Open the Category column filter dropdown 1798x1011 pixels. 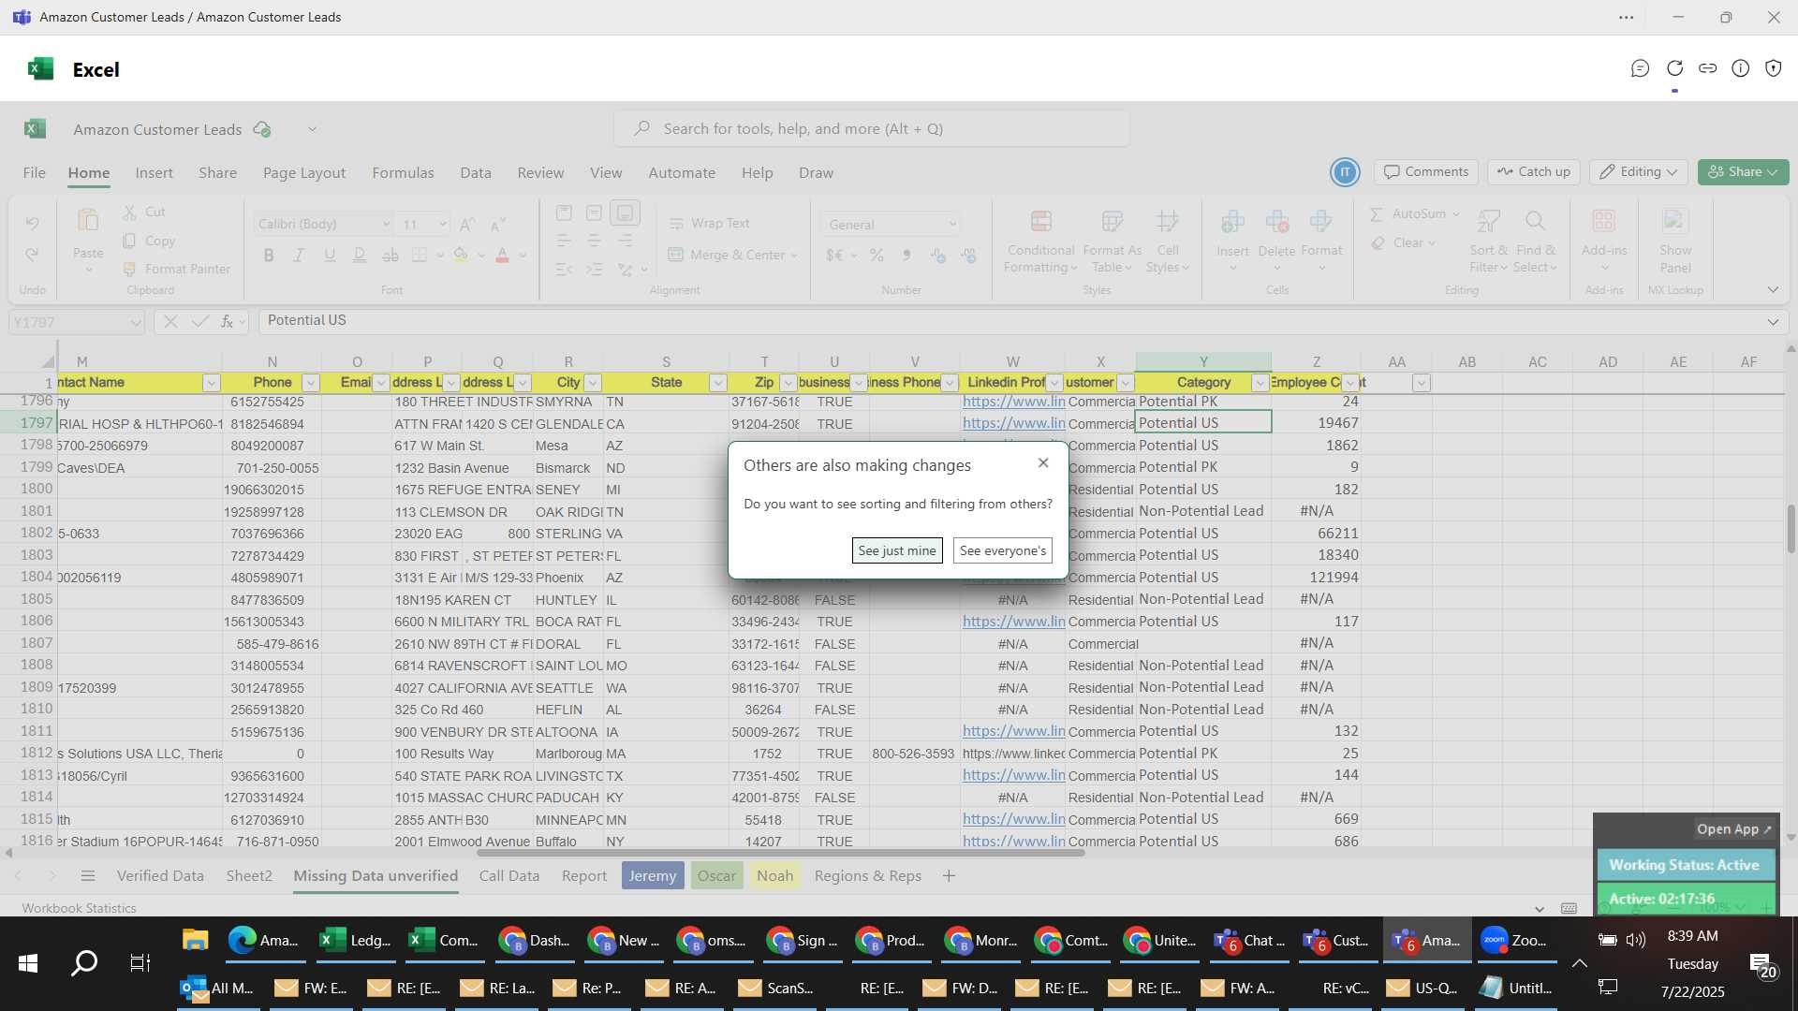point(1260,383)
